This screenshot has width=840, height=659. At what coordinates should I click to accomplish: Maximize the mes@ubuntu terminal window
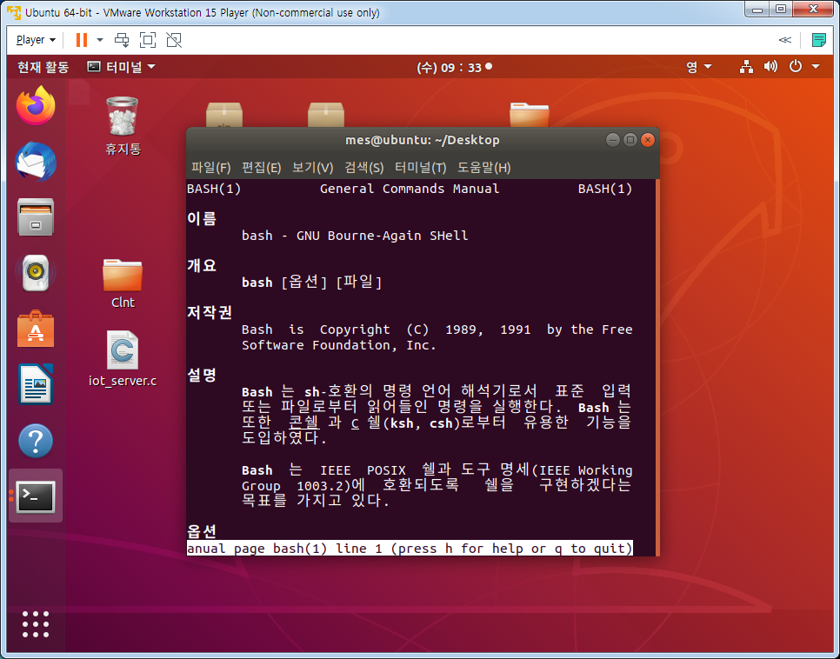630,140
